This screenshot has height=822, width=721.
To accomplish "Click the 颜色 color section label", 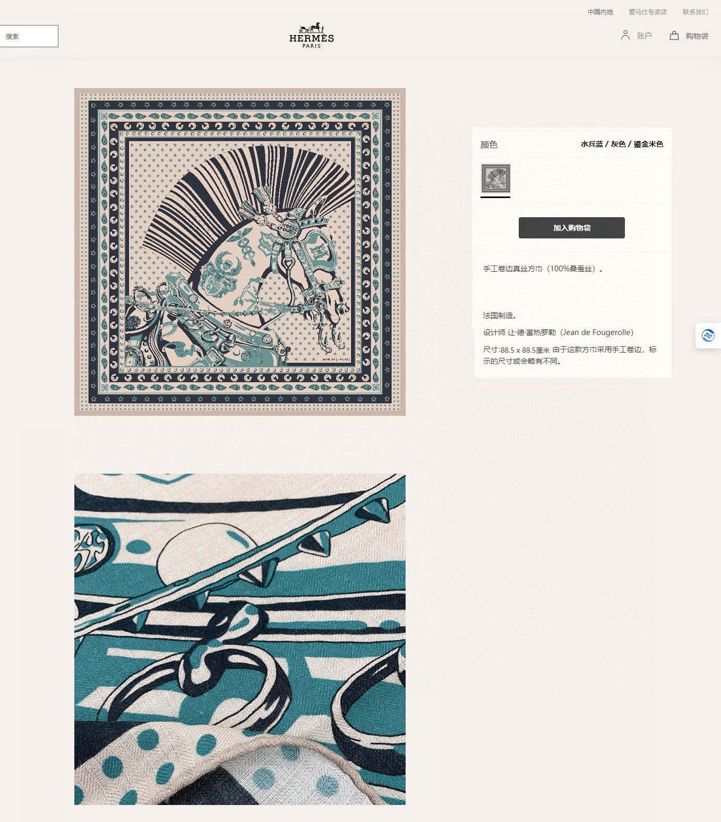I will (x=489, y=144).
